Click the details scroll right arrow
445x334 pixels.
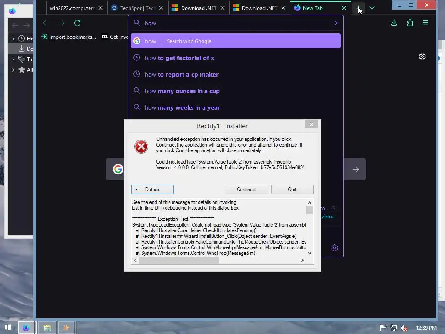click(x=302, y=260)
